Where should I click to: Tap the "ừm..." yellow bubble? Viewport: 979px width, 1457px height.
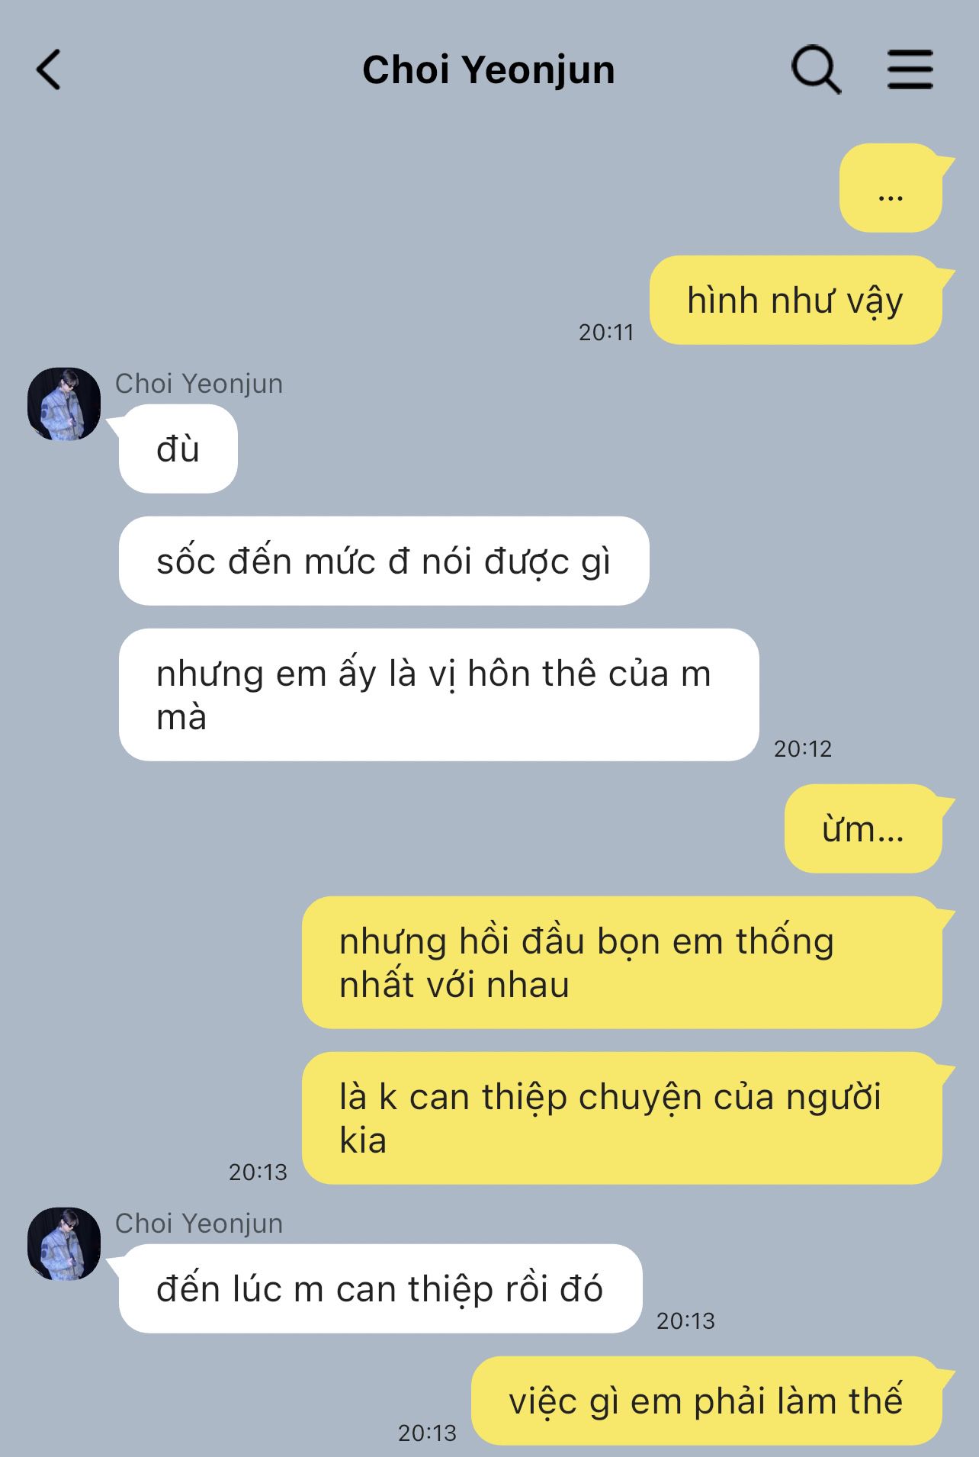pyautogui.click(x=863, y=828)
